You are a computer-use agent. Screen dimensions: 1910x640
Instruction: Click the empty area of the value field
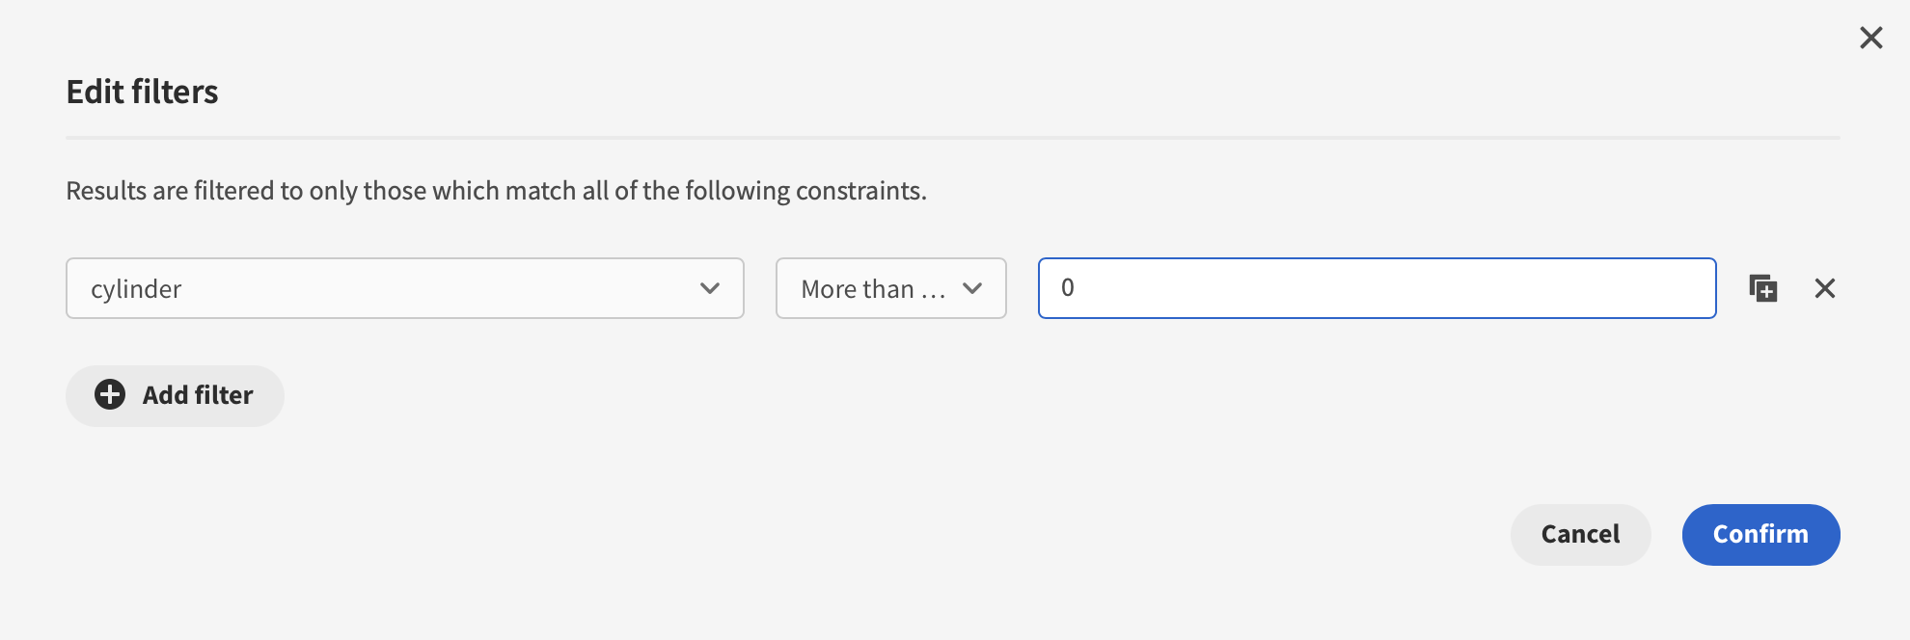click(x=1447, y=288)
